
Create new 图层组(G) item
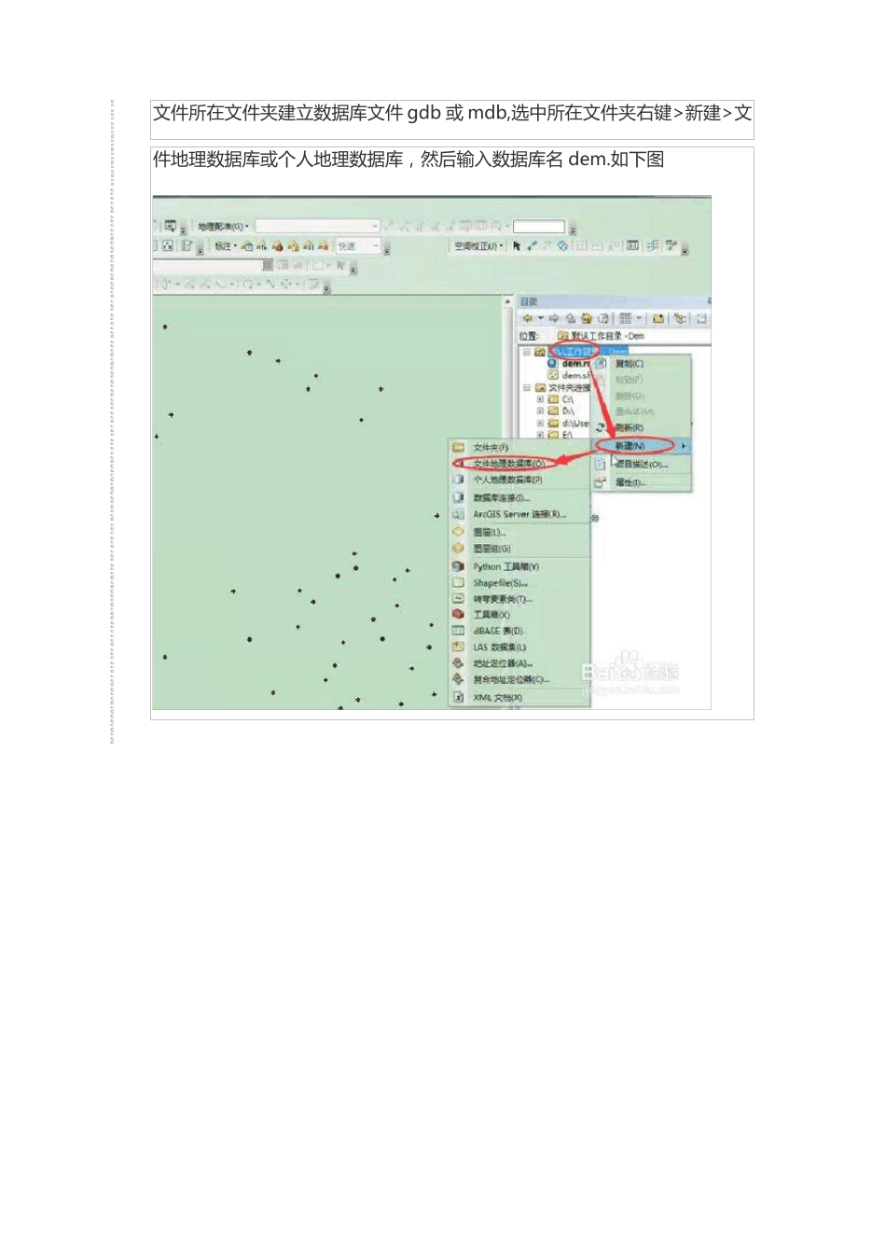519,549
